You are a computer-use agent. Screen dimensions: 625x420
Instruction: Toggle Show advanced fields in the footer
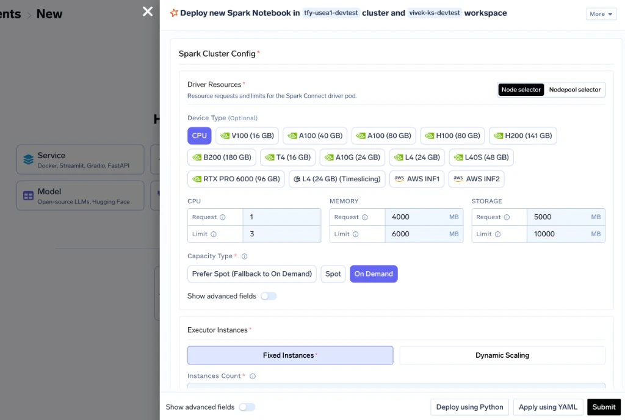coord(247,407)
